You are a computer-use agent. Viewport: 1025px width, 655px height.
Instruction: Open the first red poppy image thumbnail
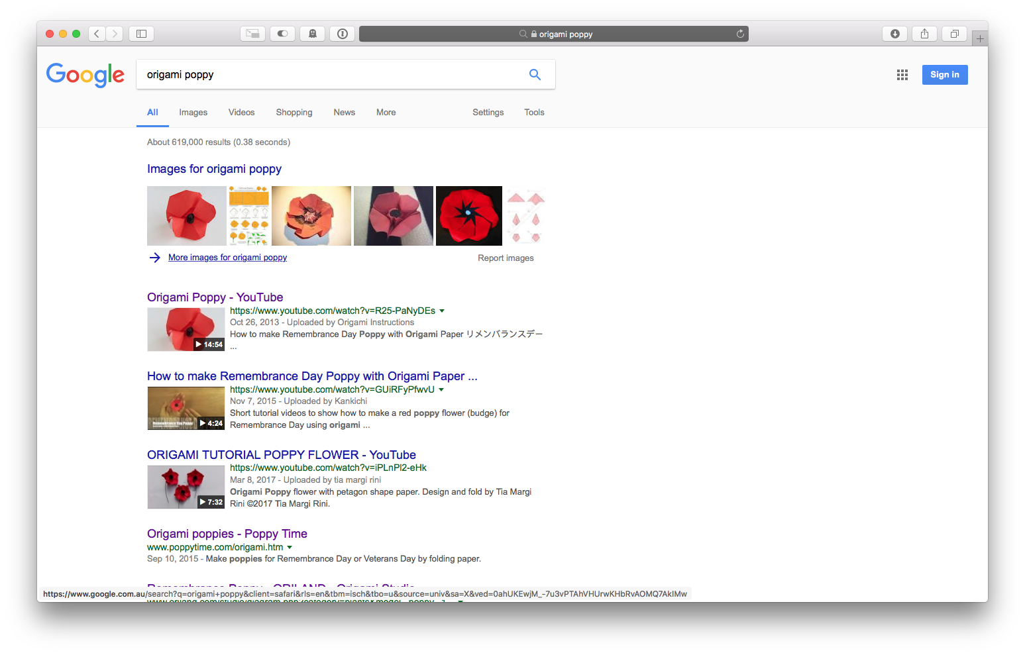(x=187, y=216)
